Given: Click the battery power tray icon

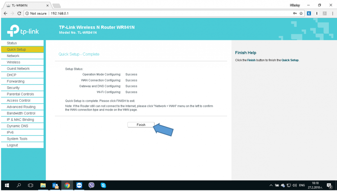Looking at the screenshot, I should [277, 185].
